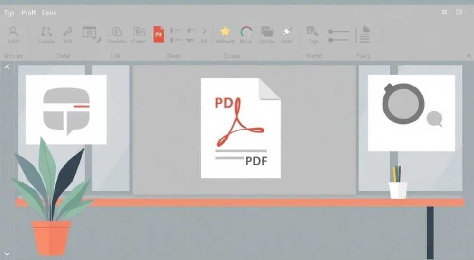
Task: Click the window-with-pen ribbon icon
Action: pyautogui.click(x=92, y=35)
